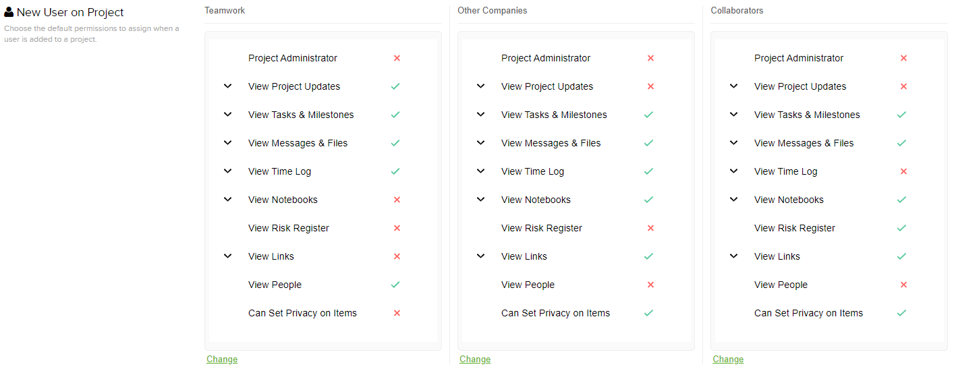The image size is (954, 373).
Task: Click red X beside Collaborators View Time Log
Action: point(903,171)
